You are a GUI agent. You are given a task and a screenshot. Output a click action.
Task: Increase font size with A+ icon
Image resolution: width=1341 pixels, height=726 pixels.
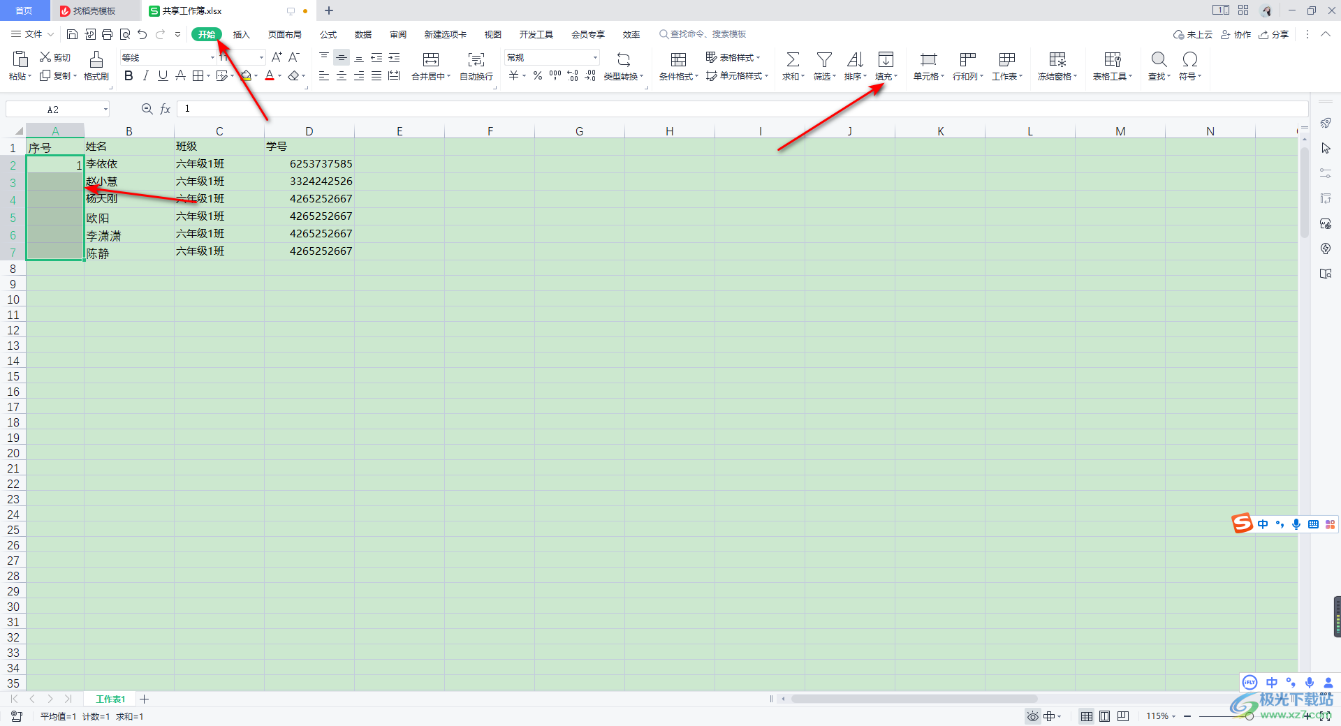[277, 57]
